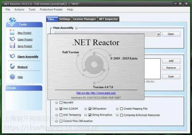Click the Save Project link
Viewport: 192px width, 135px height.
coord(25,46)
